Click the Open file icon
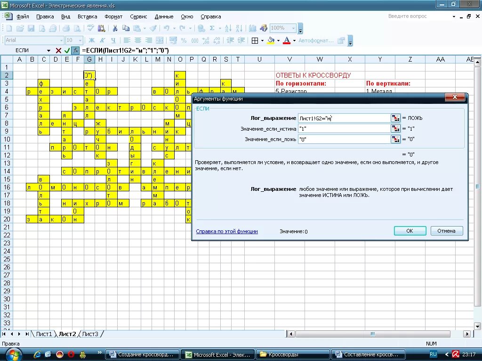The height and width of the screenshot is (361, 482). click(x=20, y=28)
